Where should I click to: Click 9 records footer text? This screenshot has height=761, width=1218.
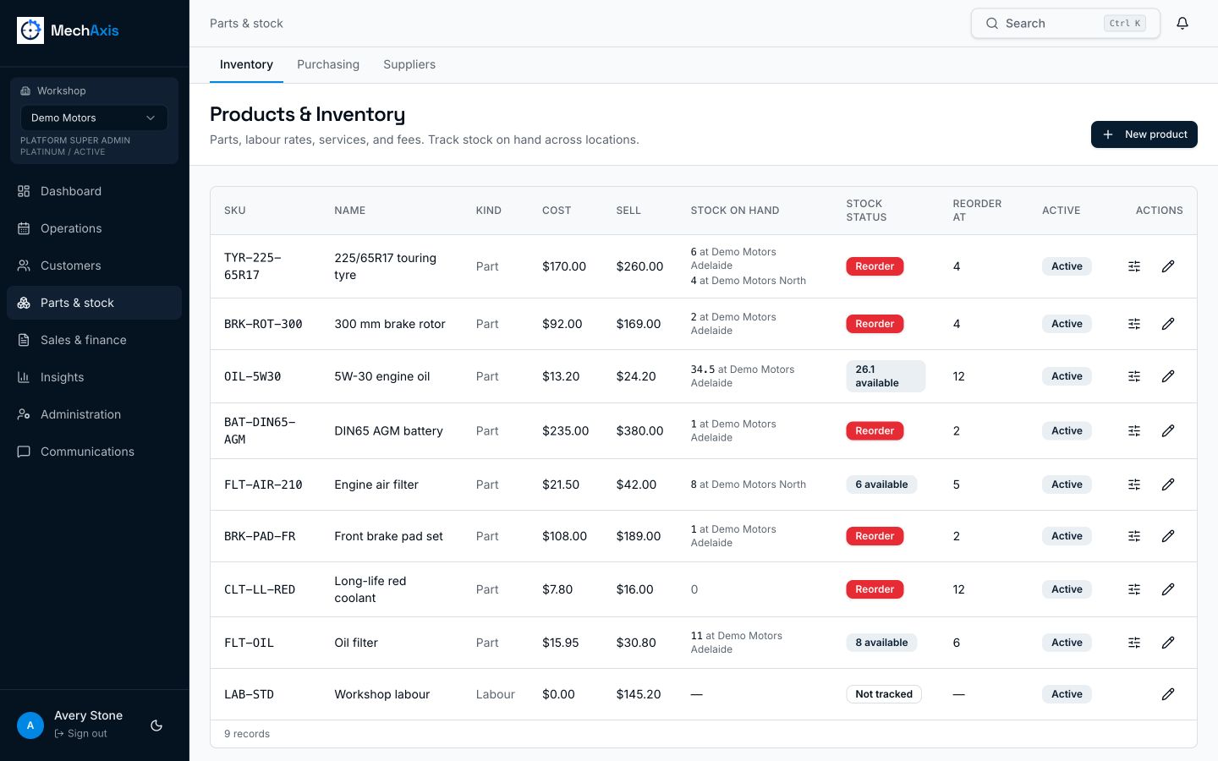tap(247, 734)
